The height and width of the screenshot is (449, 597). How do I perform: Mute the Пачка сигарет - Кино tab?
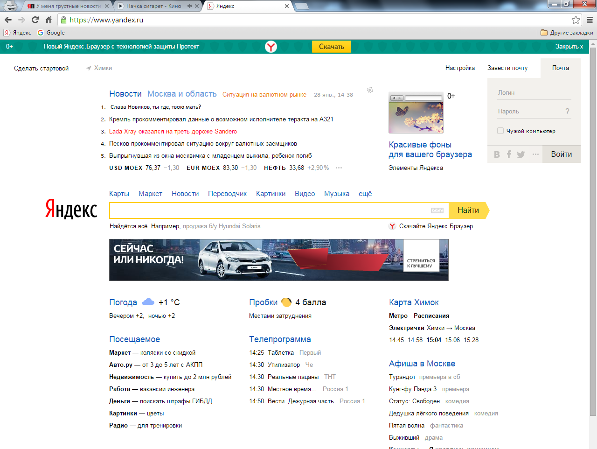click(x=189, y=6)
